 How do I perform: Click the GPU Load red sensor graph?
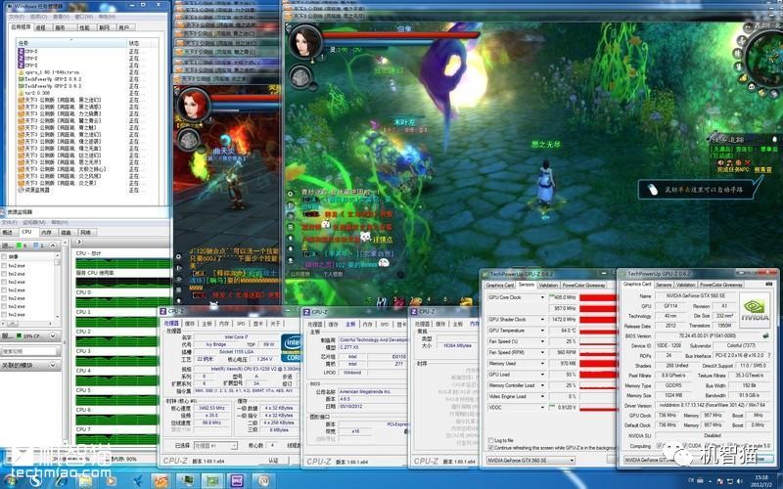pyautogui.click(x=597, y=375)
